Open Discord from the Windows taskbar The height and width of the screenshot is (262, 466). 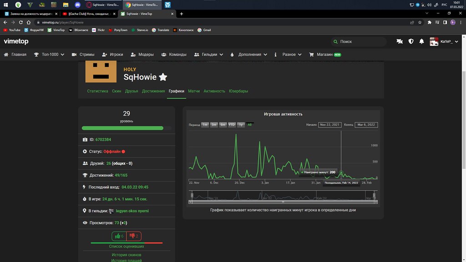[x=77, y=5]
